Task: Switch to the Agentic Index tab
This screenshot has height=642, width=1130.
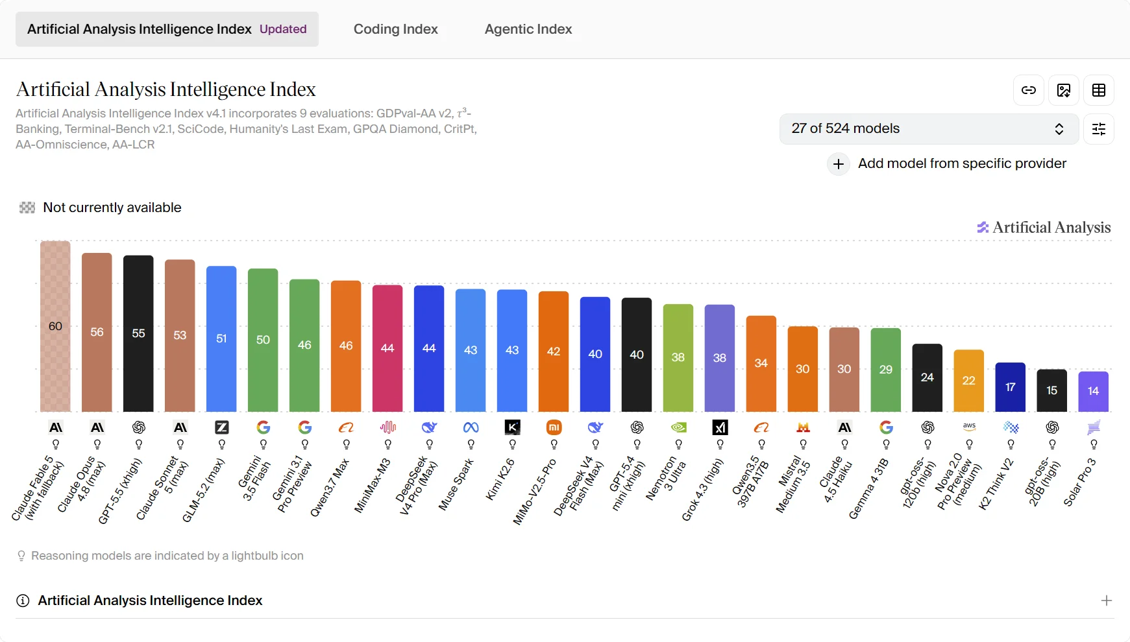Action: [528, 29]
